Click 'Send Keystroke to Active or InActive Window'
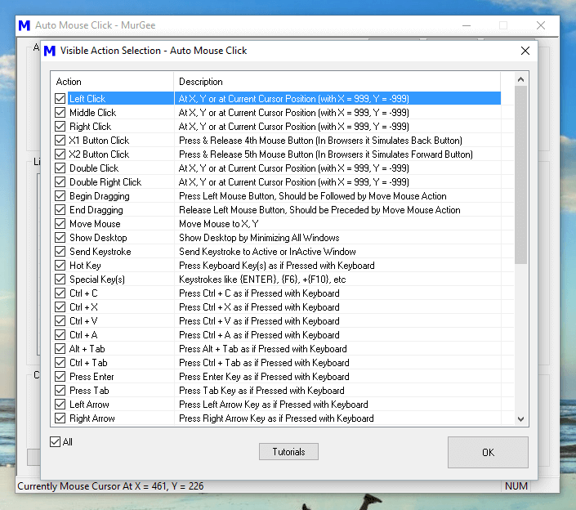This screenshot has height=510, width=576. [x=267, y=252]
